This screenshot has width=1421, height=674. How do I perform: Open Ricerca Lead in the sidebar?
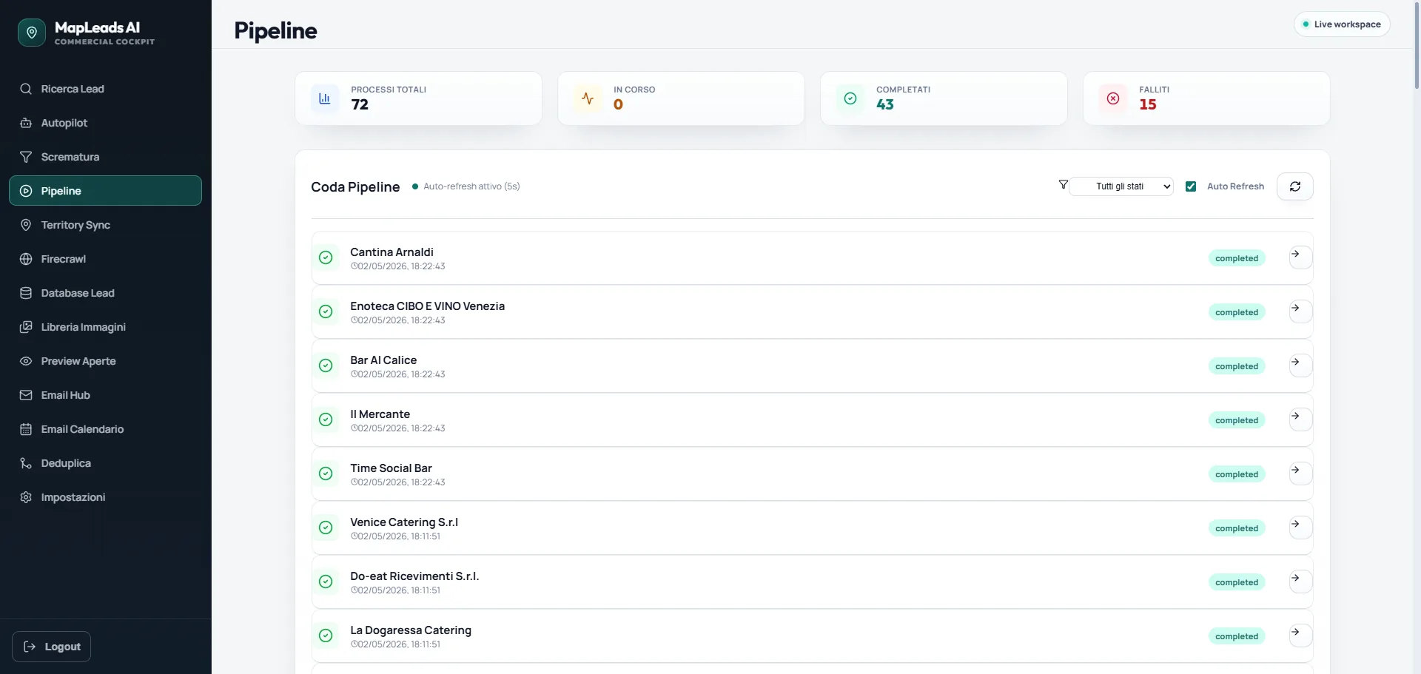tap(105, 89)
